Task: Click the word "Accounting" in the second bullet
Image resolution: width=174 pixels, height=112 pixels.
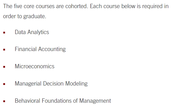Action: coord(52,49)
